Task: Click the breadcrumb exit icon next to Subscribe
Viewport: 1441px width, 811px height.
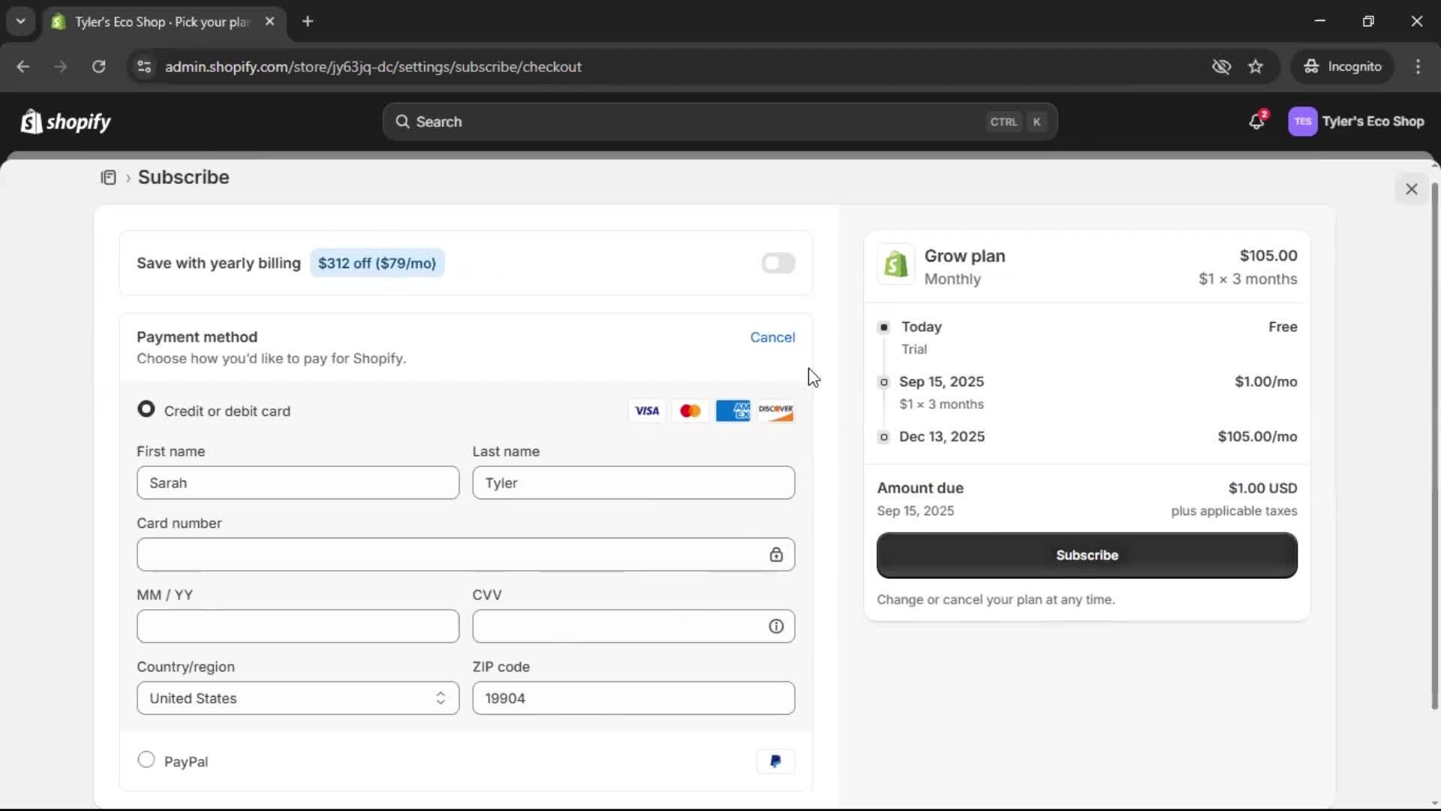Action: (x=110, y=177)
